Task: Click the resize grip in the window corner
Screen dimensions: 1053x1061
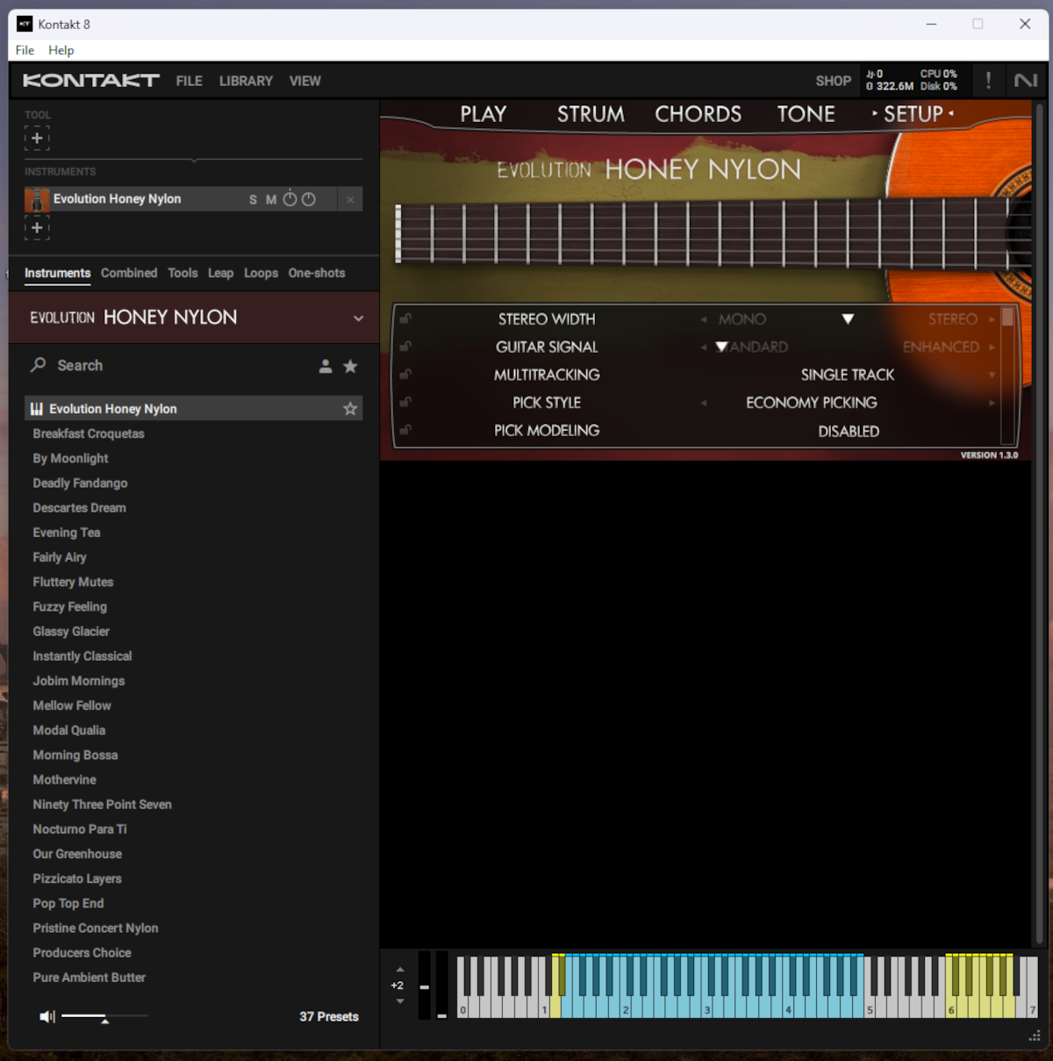Action: click(x=1035, y=1036)
